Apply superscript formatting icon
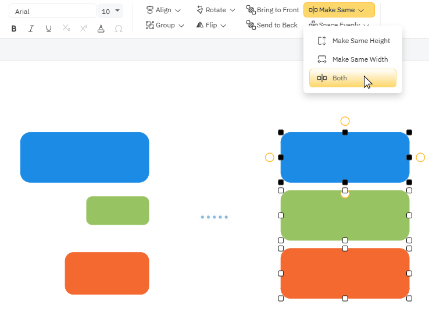This screenshot has height=326, width=429. [x=84, y=29]
